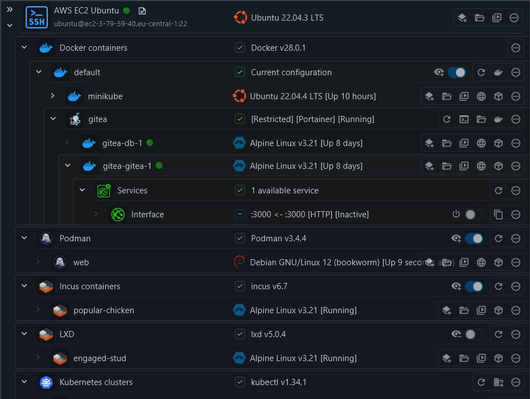Expand the engagged-stud LXD container
The width and height of the screenshot is (530, 399).
38,358
